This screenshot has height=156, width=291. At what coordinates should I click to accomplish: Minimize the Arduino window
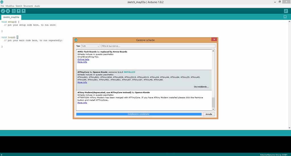275,2
